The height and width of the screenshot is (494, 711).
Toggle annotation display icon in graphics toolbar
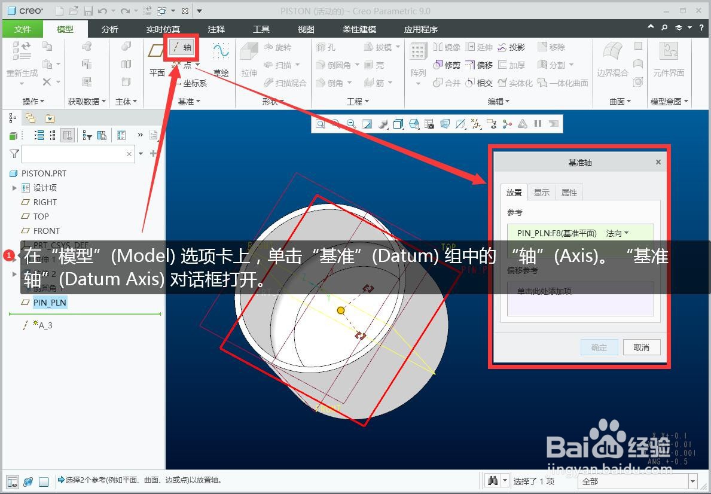pyautogui.click(x=492, y=124)
